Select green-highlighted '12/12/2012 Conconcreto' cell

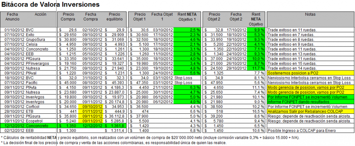(x=28, y=126)
